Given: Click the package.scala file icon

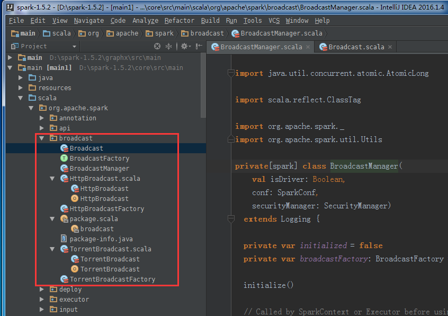Looking at the screenshot, I should tap(64, 219).
